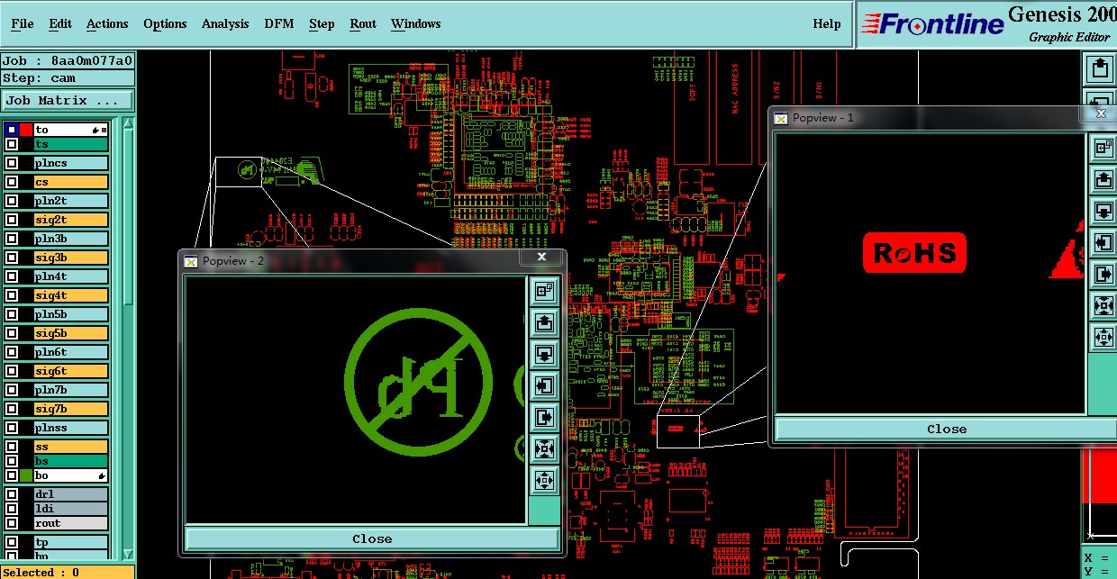
Task: Toggle the checkbox for layer 'ts'
Action: pos(12,144)
